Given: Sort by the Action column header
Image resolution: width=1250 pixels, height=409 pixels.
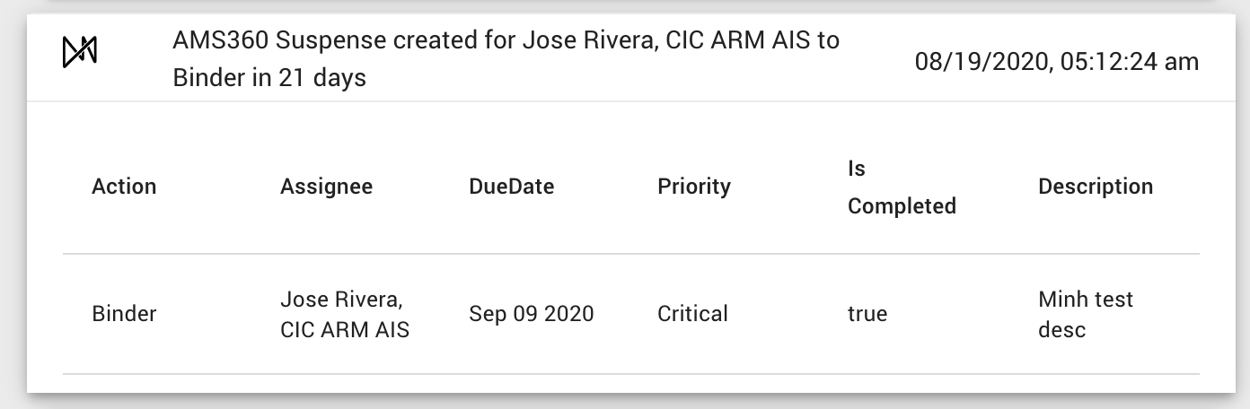Looking at the screenshot, I should point(124,187).
